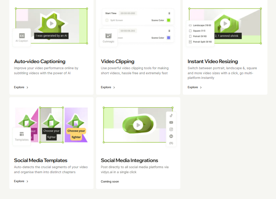Click the Social Media Integrations heading

click(x=129, y=160)
